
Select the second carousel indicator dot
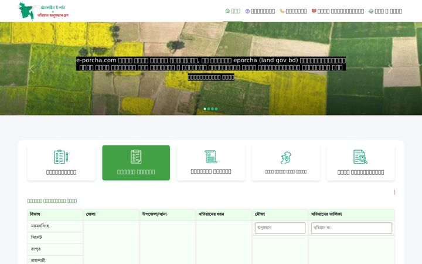tap(209, 109)
